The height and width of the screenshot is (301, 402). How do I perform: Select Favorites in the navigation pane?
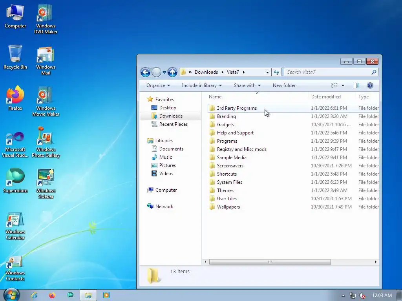pos(164,100)
